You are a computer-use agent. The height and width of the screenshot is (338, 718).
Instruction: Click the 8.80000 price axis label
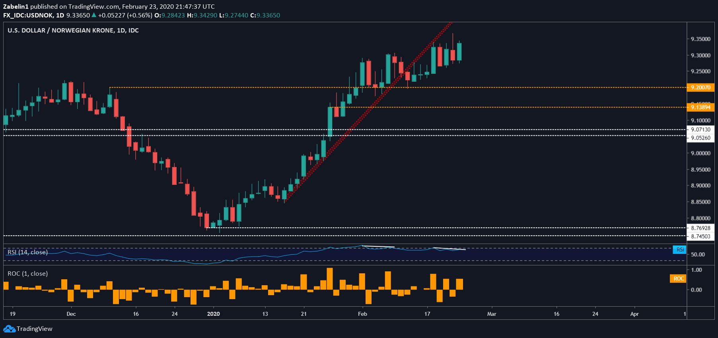pos(700,218)
